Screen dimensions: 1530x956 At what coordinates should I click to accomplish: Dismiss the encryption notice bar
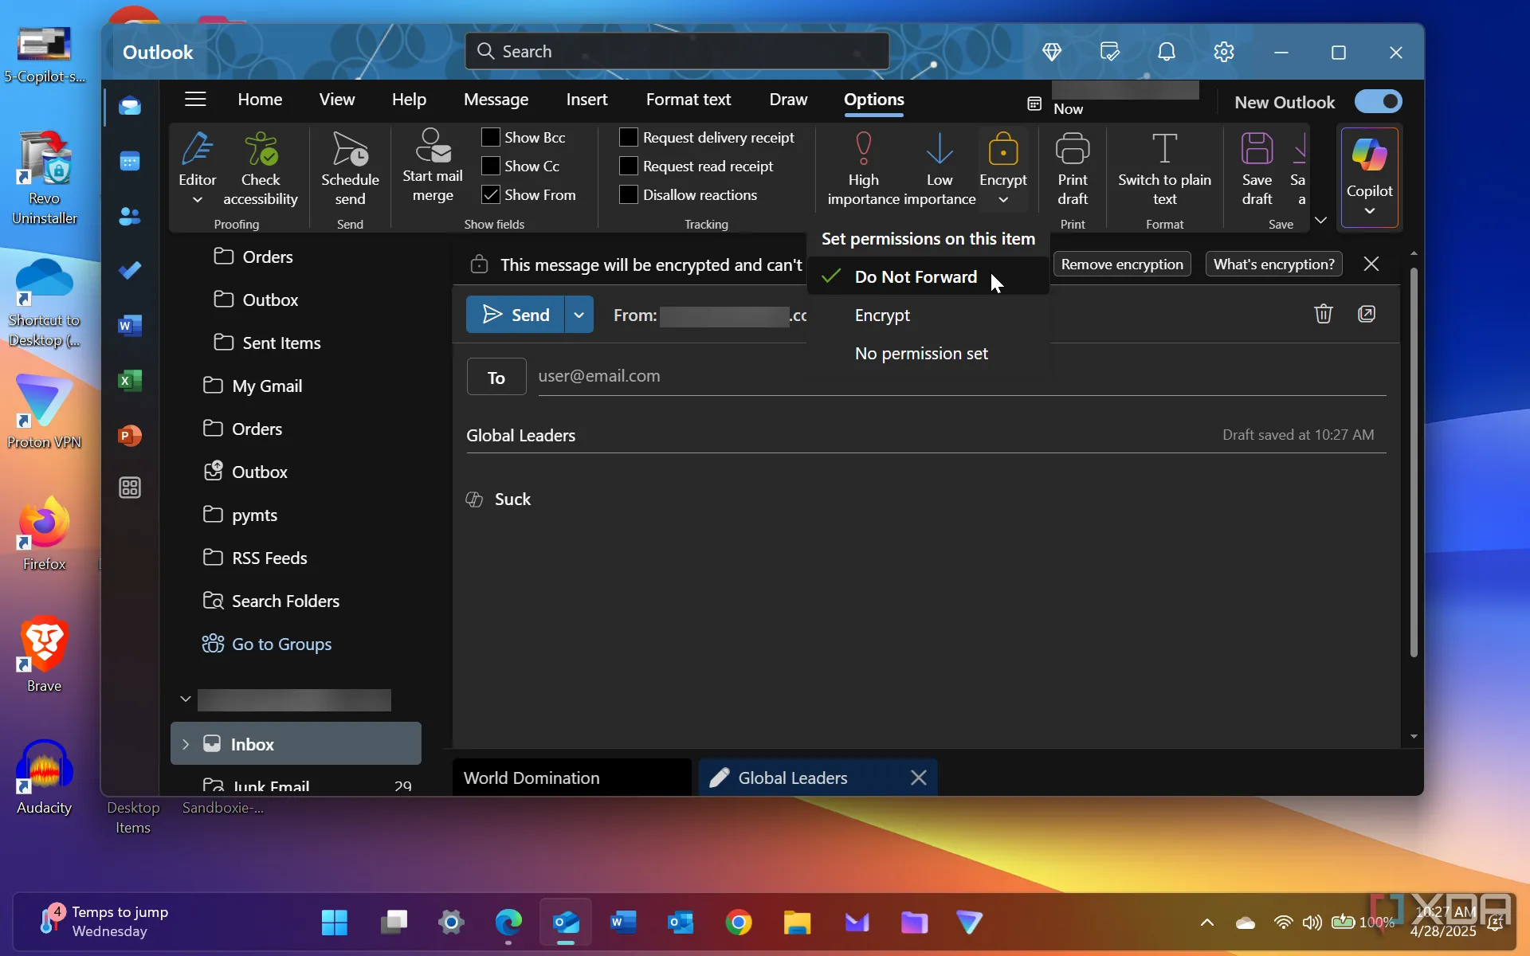1371,264
